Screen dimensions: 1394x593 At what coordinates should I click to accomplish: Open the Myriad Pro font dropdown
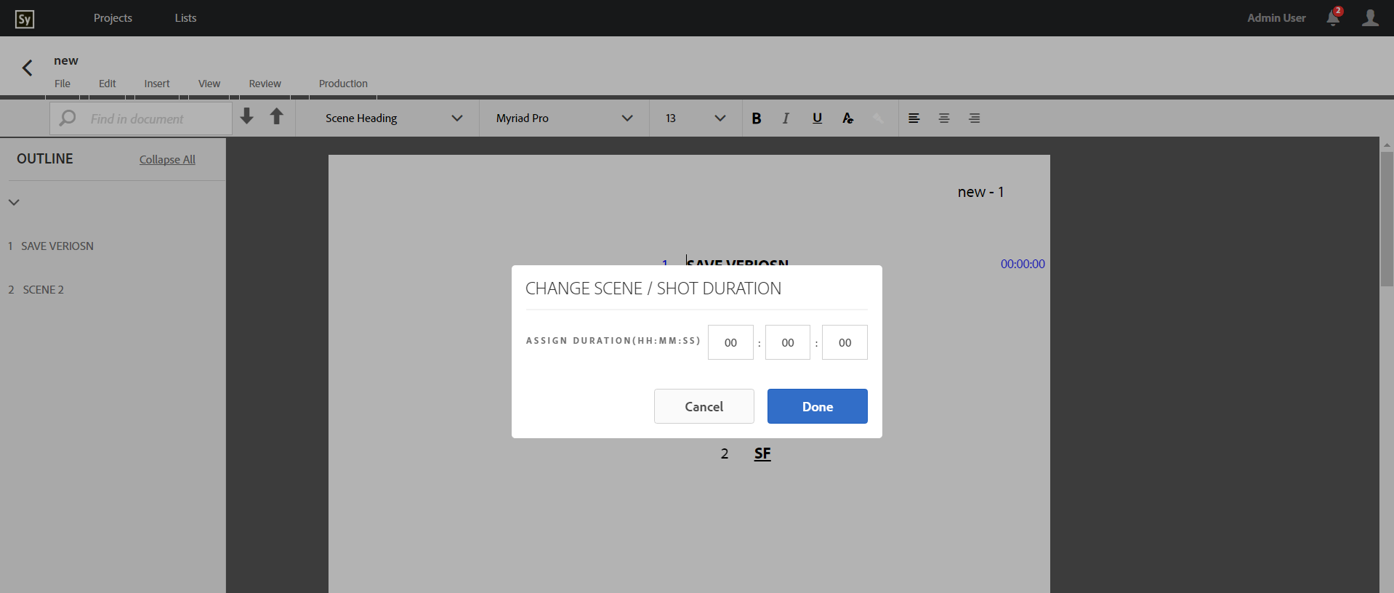564,118
